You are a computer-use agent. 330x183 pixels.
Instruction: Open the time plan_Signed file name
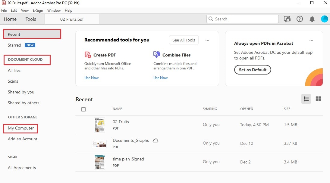coord(128,159)
